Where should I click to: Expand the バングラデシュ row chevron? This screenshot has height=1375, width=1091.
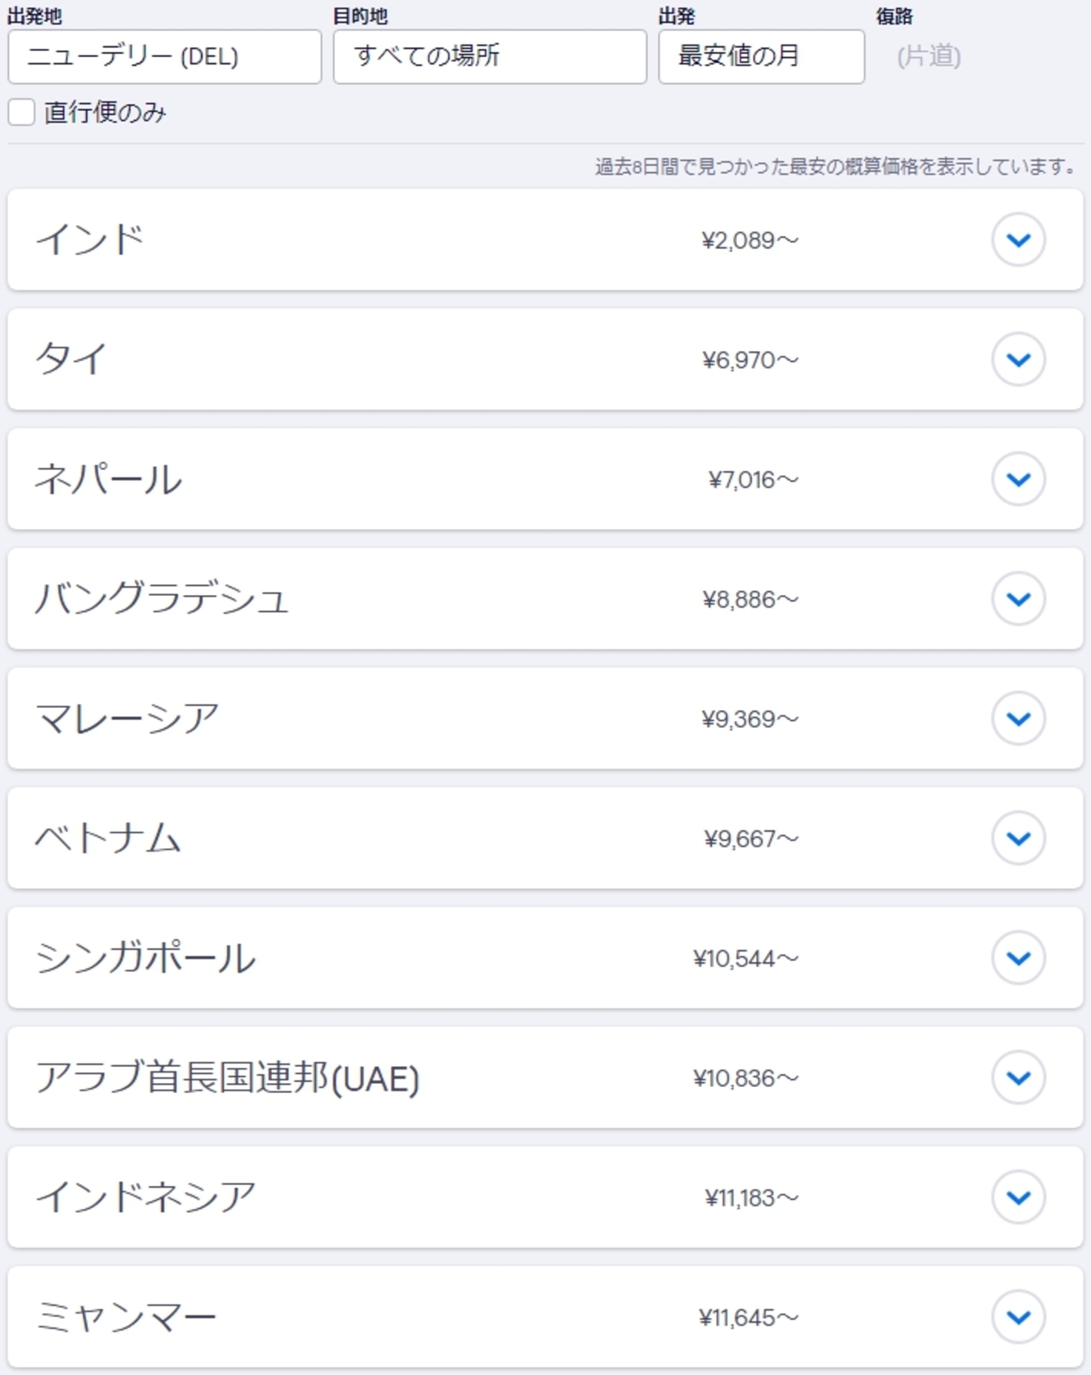coord(1018,599)
